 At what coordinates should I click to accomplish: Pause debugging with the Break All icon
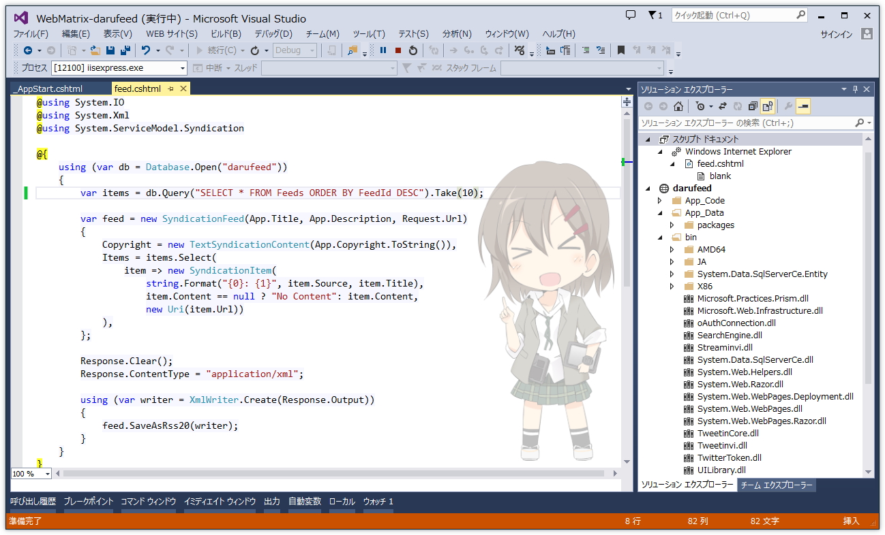383,50
